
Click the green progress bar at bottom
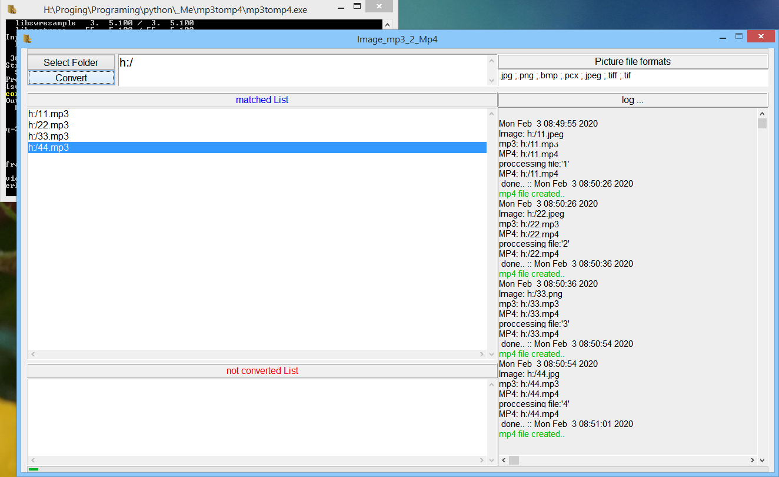[x=34, y=469]
